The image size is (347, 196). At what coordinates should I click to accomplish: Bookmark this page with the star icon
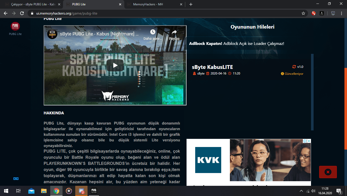pyautogui.click(x=303, y=13)
